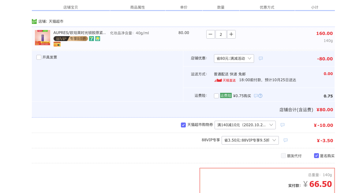Click the comment icon beside 88VIP dropdown
337x193 pixels.
[285, 140]
